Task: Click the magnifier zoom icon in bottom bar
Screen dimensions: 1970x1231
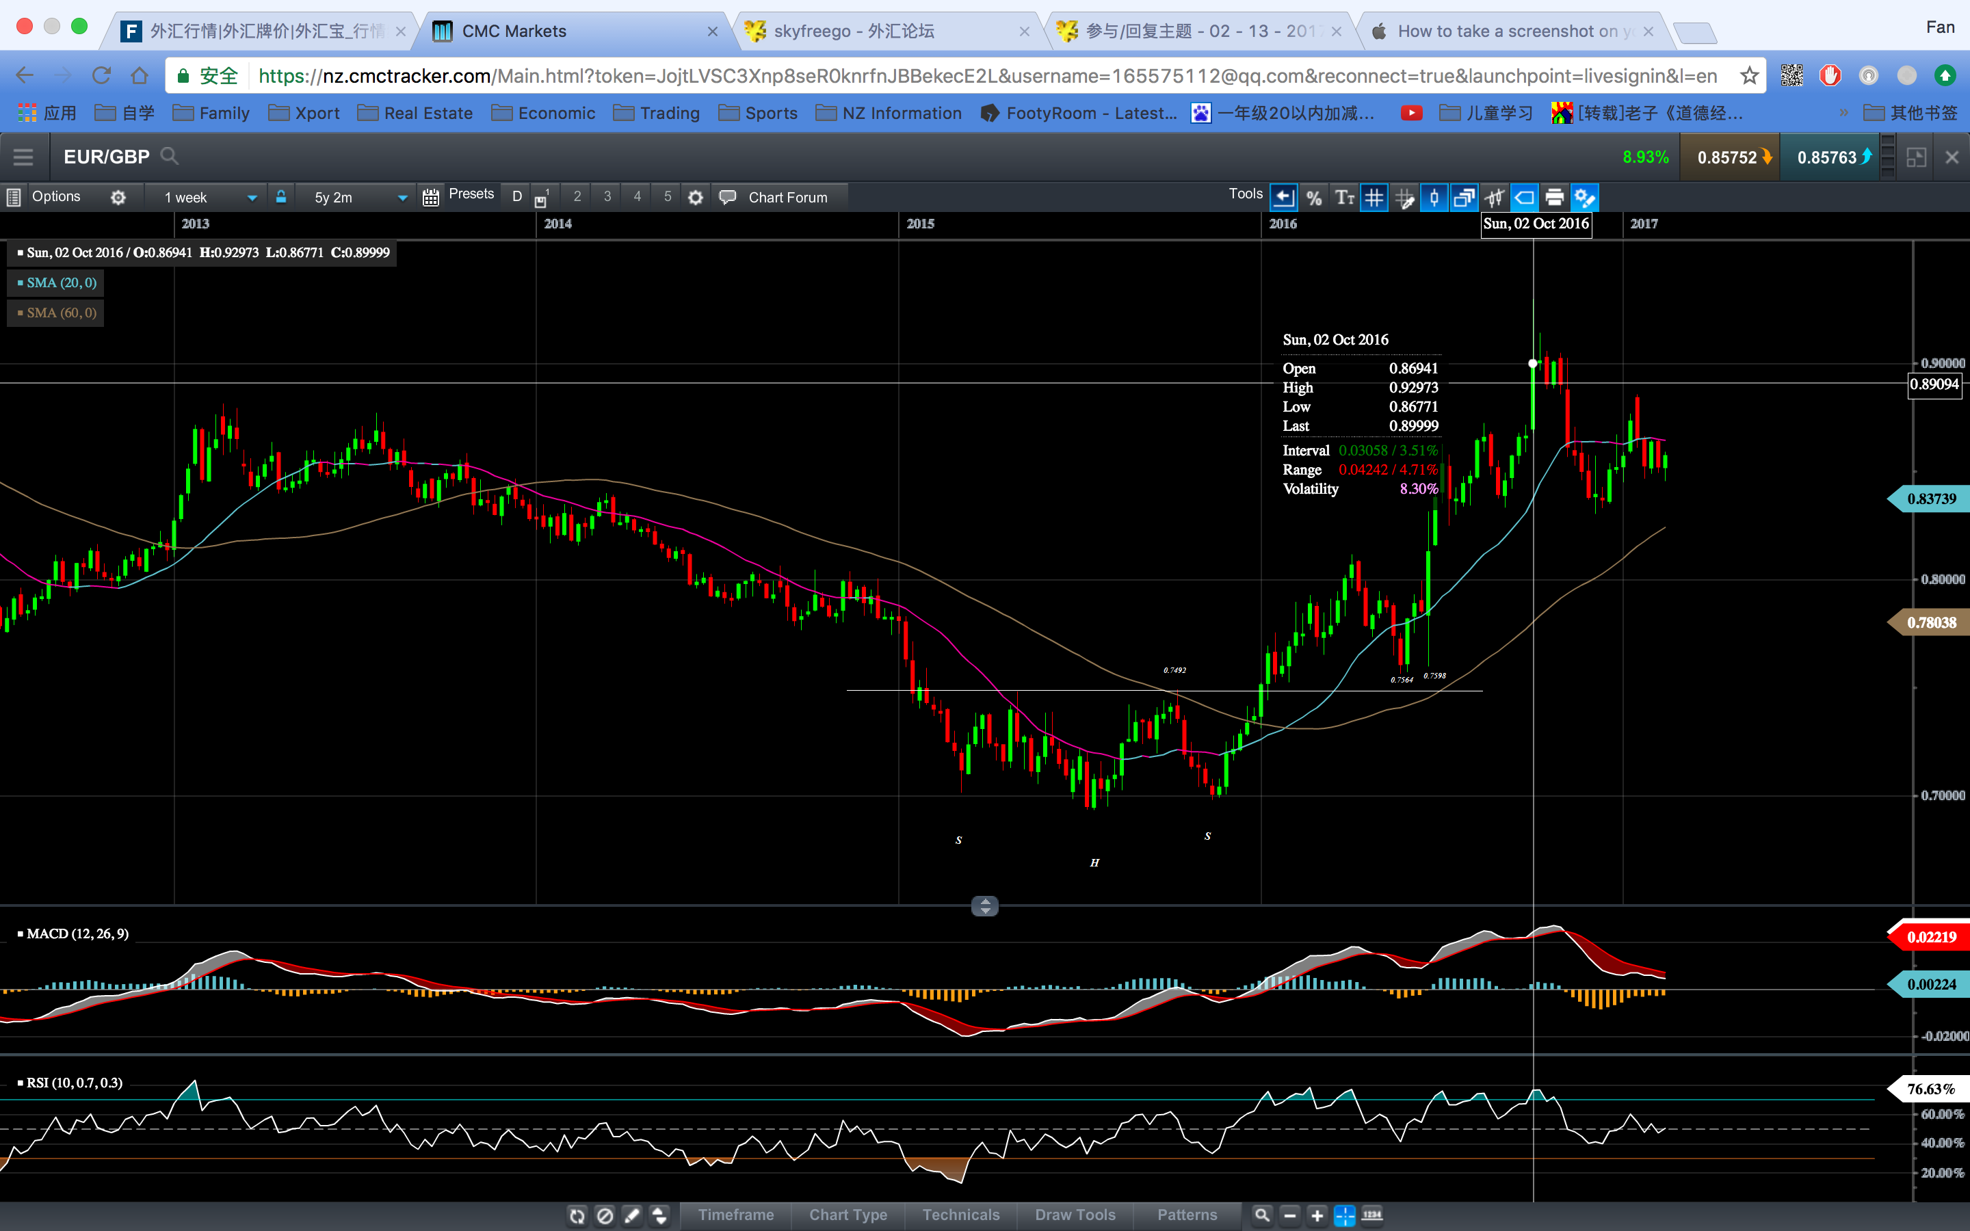Action: (1263, 1215)
